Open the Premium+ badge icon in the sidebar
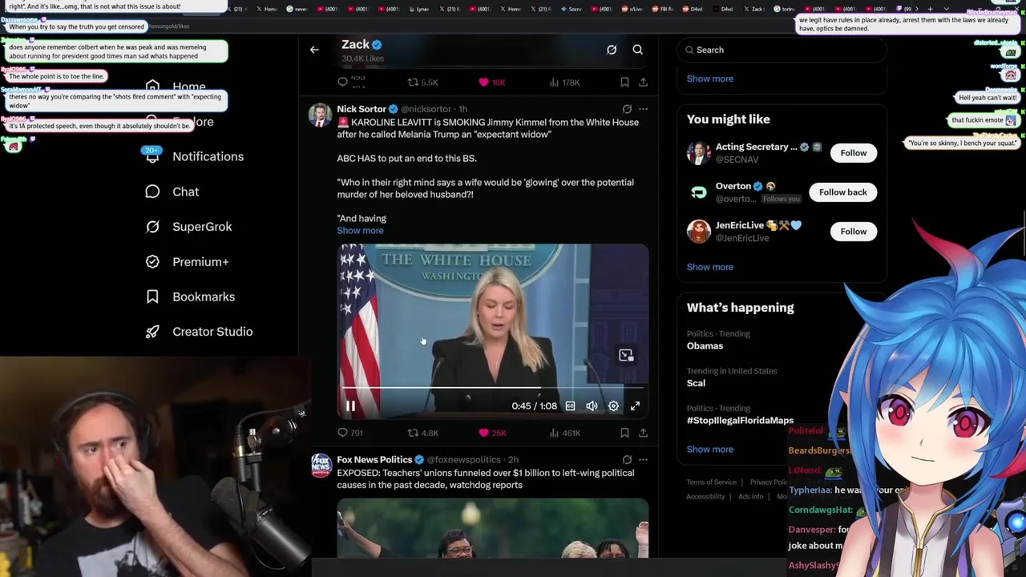Screen dimensions: 1026x577 [x=152, y=261]
